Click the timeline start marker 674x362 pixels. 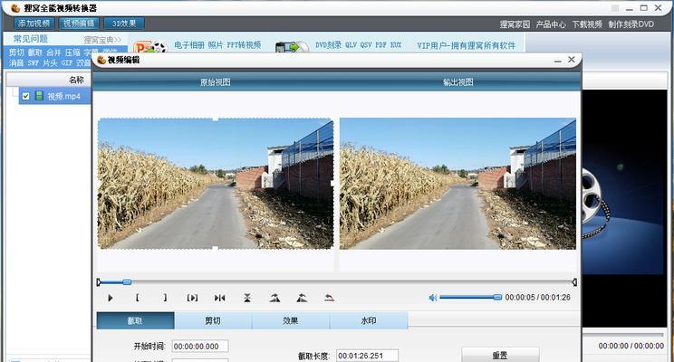click(99, 282)
